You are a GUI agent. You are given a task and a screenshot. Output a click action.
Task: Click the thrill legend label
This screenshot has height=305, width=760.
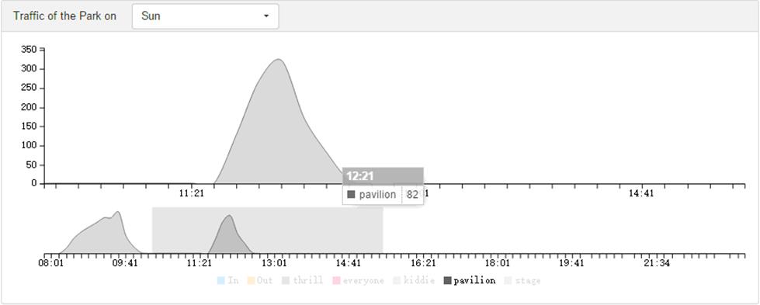pyautogui.click(x=307, y=280)
